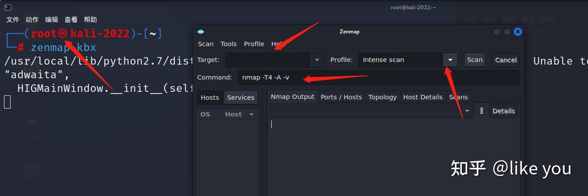Open the Scan menu in Zenmap
588x196 pixels.
(206, 44)
